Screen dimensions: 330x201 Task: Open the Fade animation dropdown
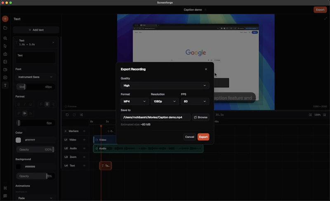(35, 198)
